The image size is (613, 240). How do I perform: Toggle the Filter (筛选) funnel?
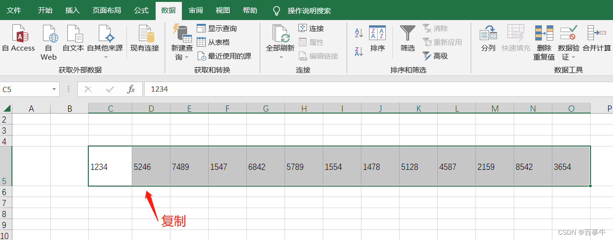(x=408, y=39)
